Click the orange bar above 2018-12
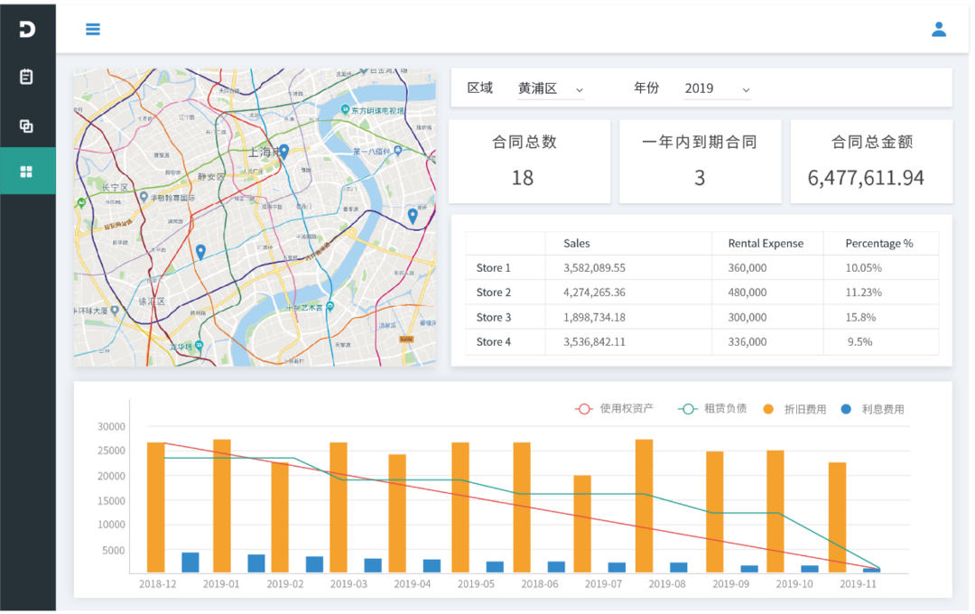The image size is (975, 614). (155, 507)
